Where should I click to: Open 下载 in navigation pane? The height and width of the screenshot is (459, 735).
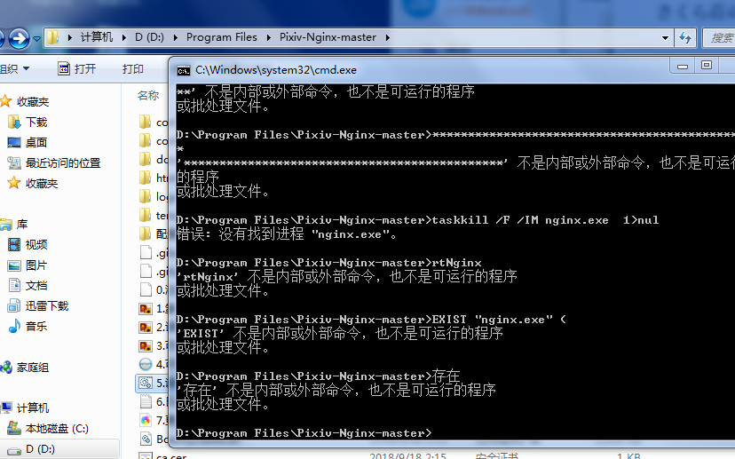[x=36, y=123]
